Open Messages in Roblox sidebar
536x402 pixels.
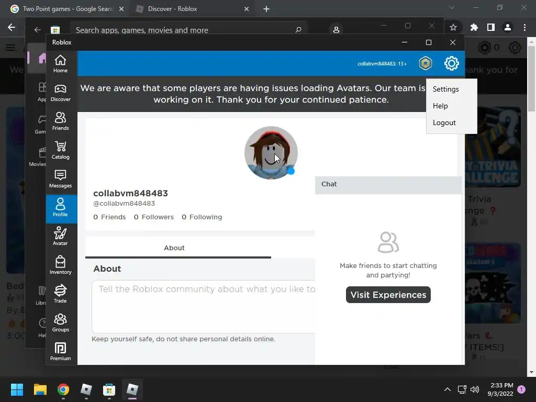[x=61, y=179]
